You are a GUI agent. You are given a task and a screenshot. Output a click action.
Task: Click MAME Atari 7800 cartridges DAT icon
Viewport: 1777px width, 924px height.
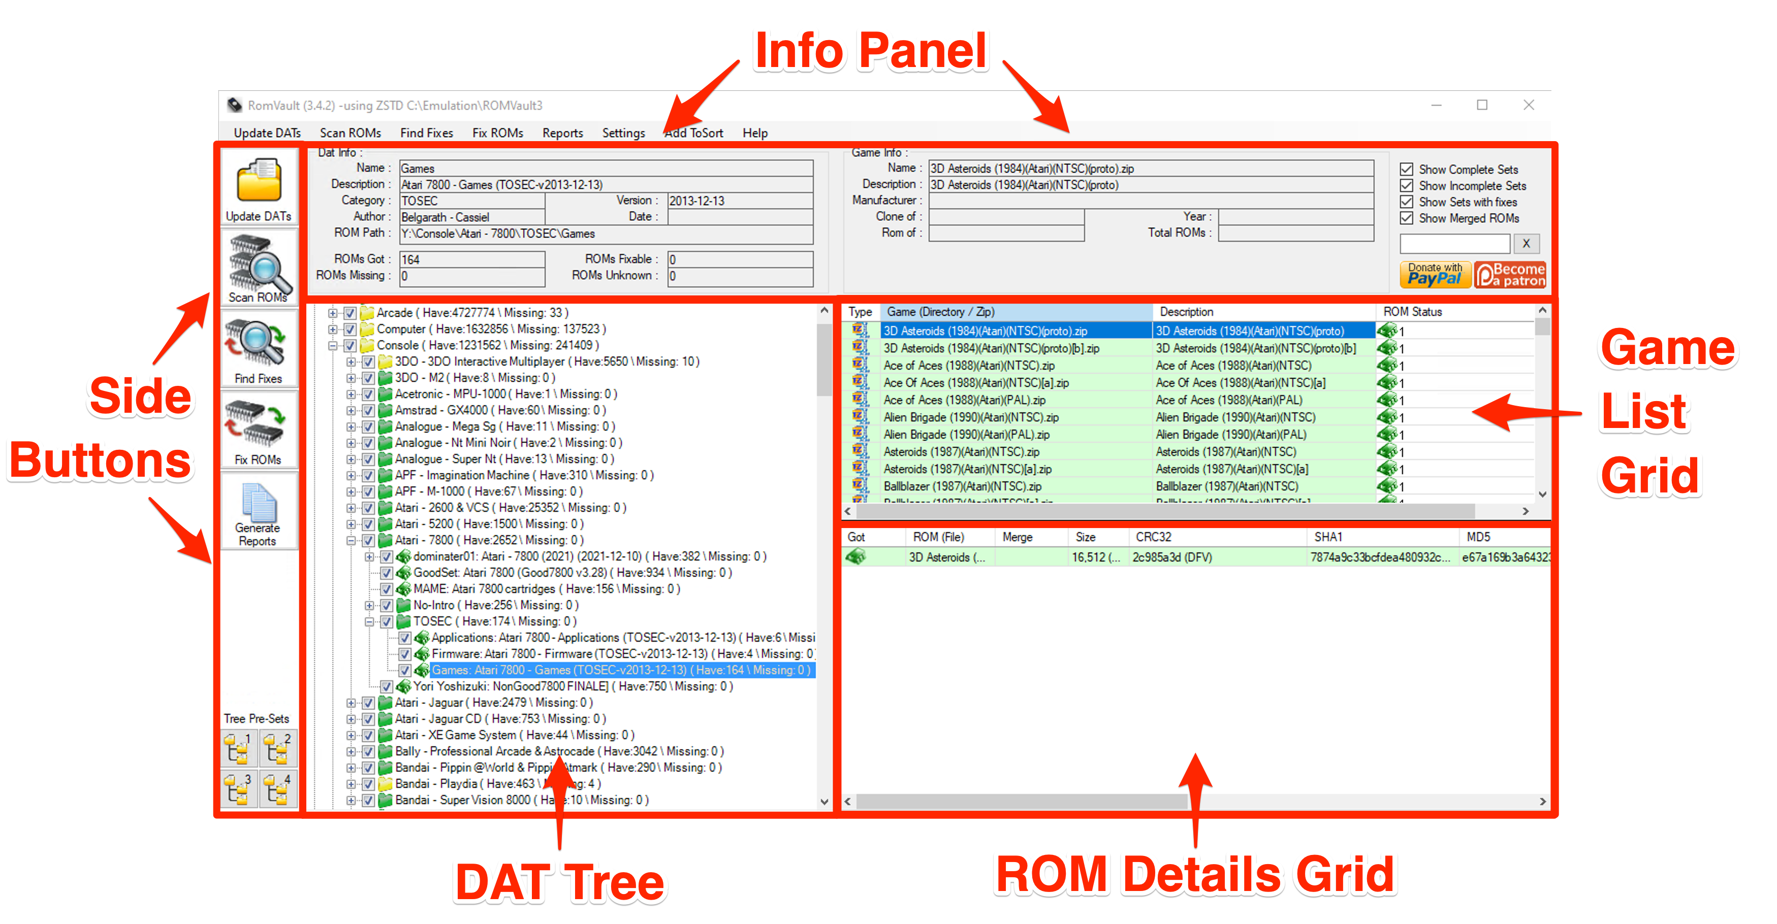pyautogui.click(x=403, y=589)
